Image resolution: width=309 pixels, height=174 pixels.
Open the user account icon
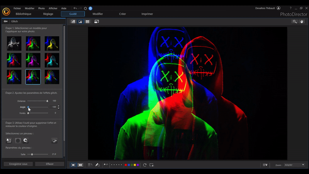[x=278, y=8]
